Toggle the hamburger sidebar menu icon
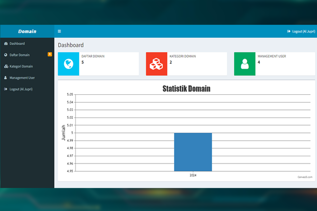This screenshot has width=317, height=211. (x=59, y=31)
